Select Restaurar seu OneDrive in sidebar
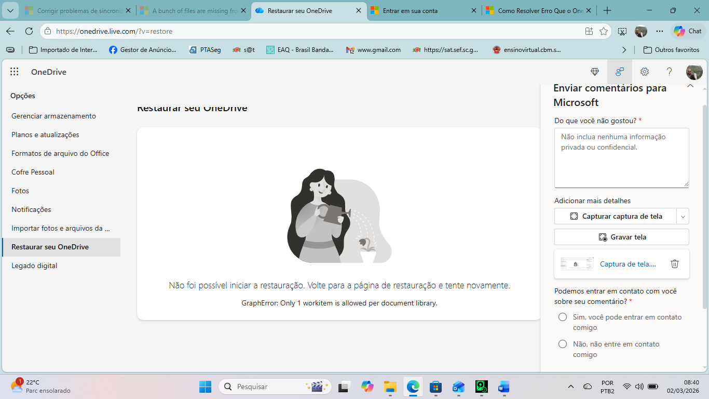 (61, 247)
